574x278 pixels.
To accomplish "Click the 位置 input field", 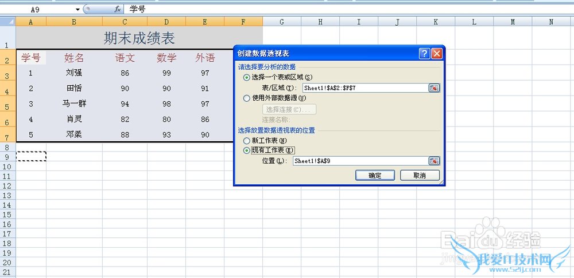I will tap(360, 161).
